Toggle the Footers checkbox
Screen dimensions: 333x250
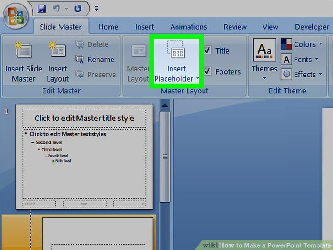pos(207,71)
